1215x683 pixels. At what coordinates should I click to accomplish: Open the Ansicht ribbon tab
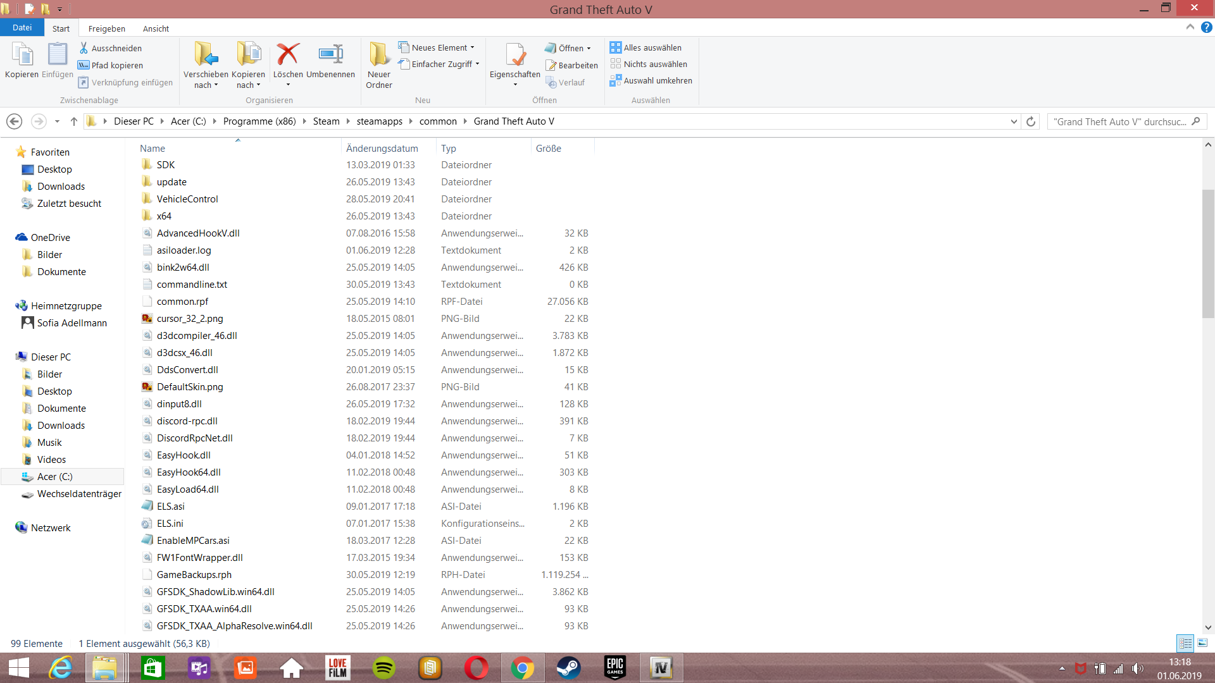[x=156, y=28]
